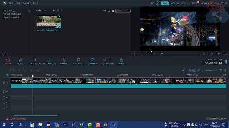Image resolution: width=229 pixels, height=128 pixels.
Task: Open the MUSIC tab
Action: (20, 62)
